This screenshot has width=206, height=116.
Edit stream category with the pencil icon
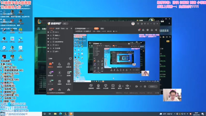click(x=90, y=31)
